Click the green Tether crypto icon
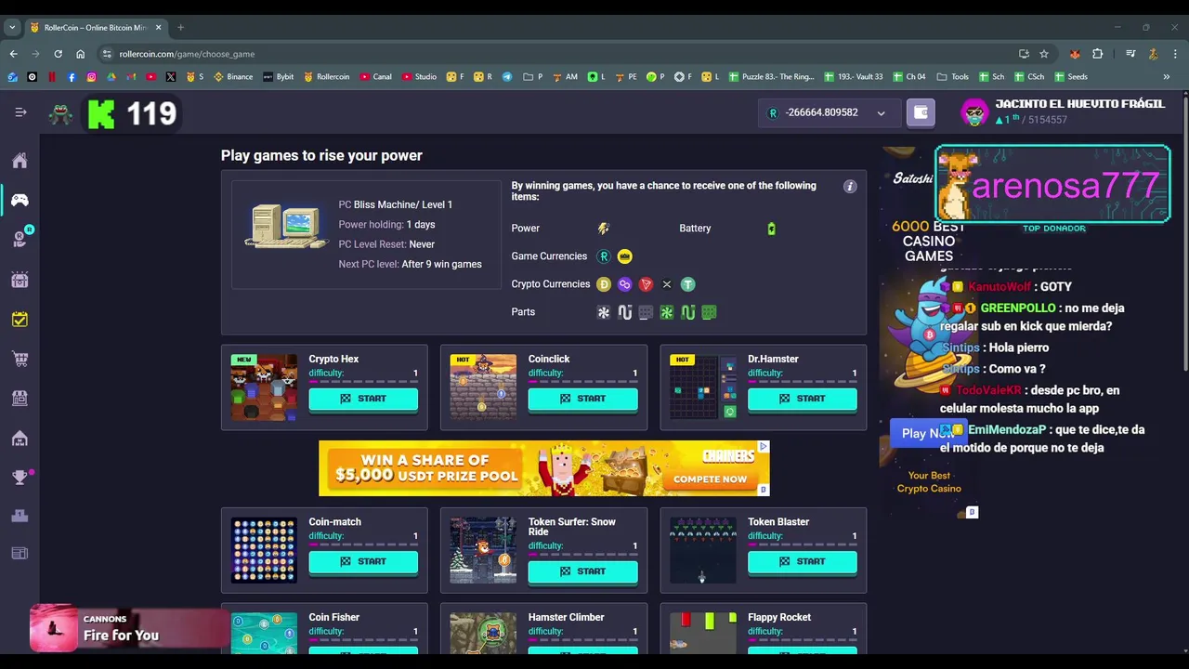This screenshot has height=669, width=1189. tap(688, 284)
